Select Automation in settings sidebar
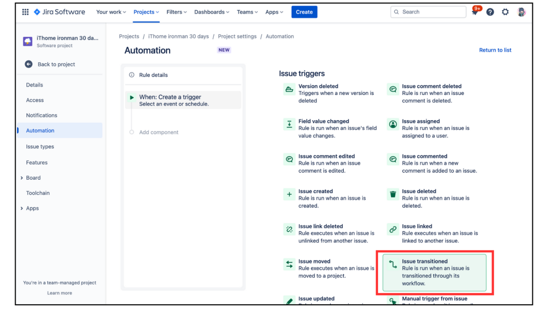This screenshot has width=550, height=309. click(x=60, y=130)
